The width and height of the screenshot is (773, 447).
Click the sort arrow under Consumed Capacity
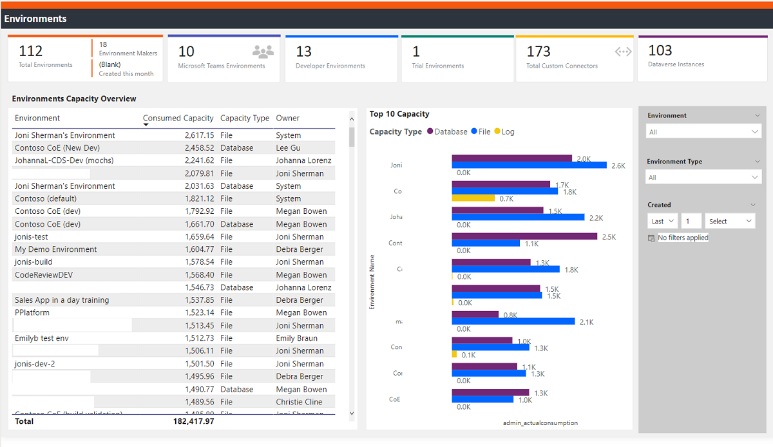click(x=146, y=125)
